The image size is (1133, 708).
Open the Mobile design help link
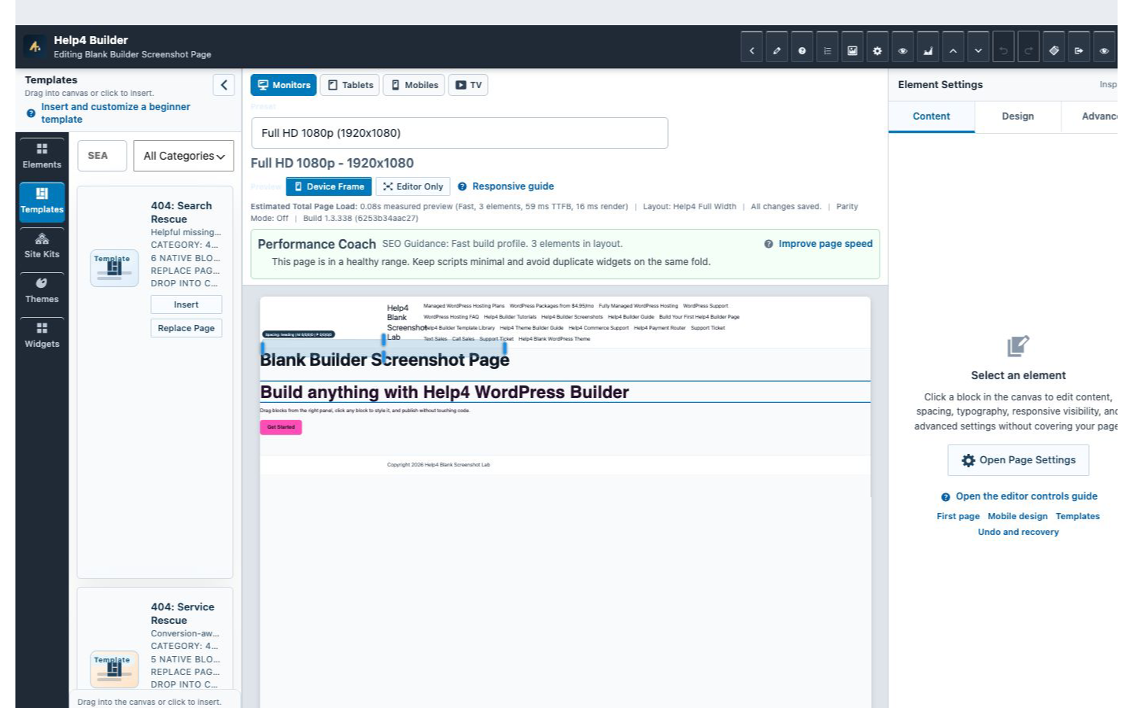pos(1017,516)
